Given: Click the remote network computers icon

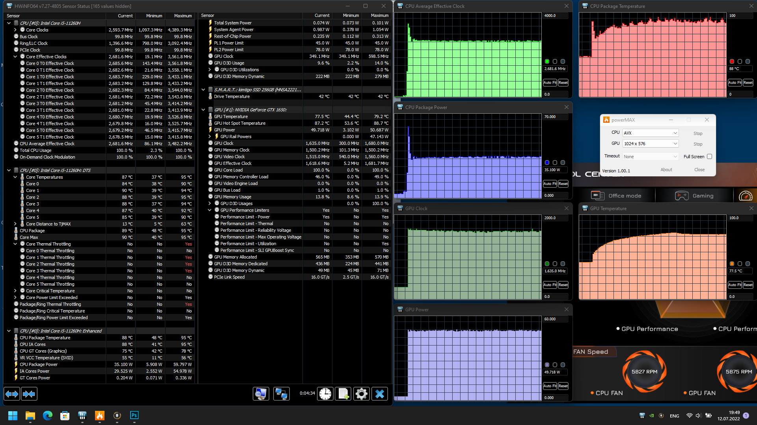Looking at the screenshot, I should point(281,394).
